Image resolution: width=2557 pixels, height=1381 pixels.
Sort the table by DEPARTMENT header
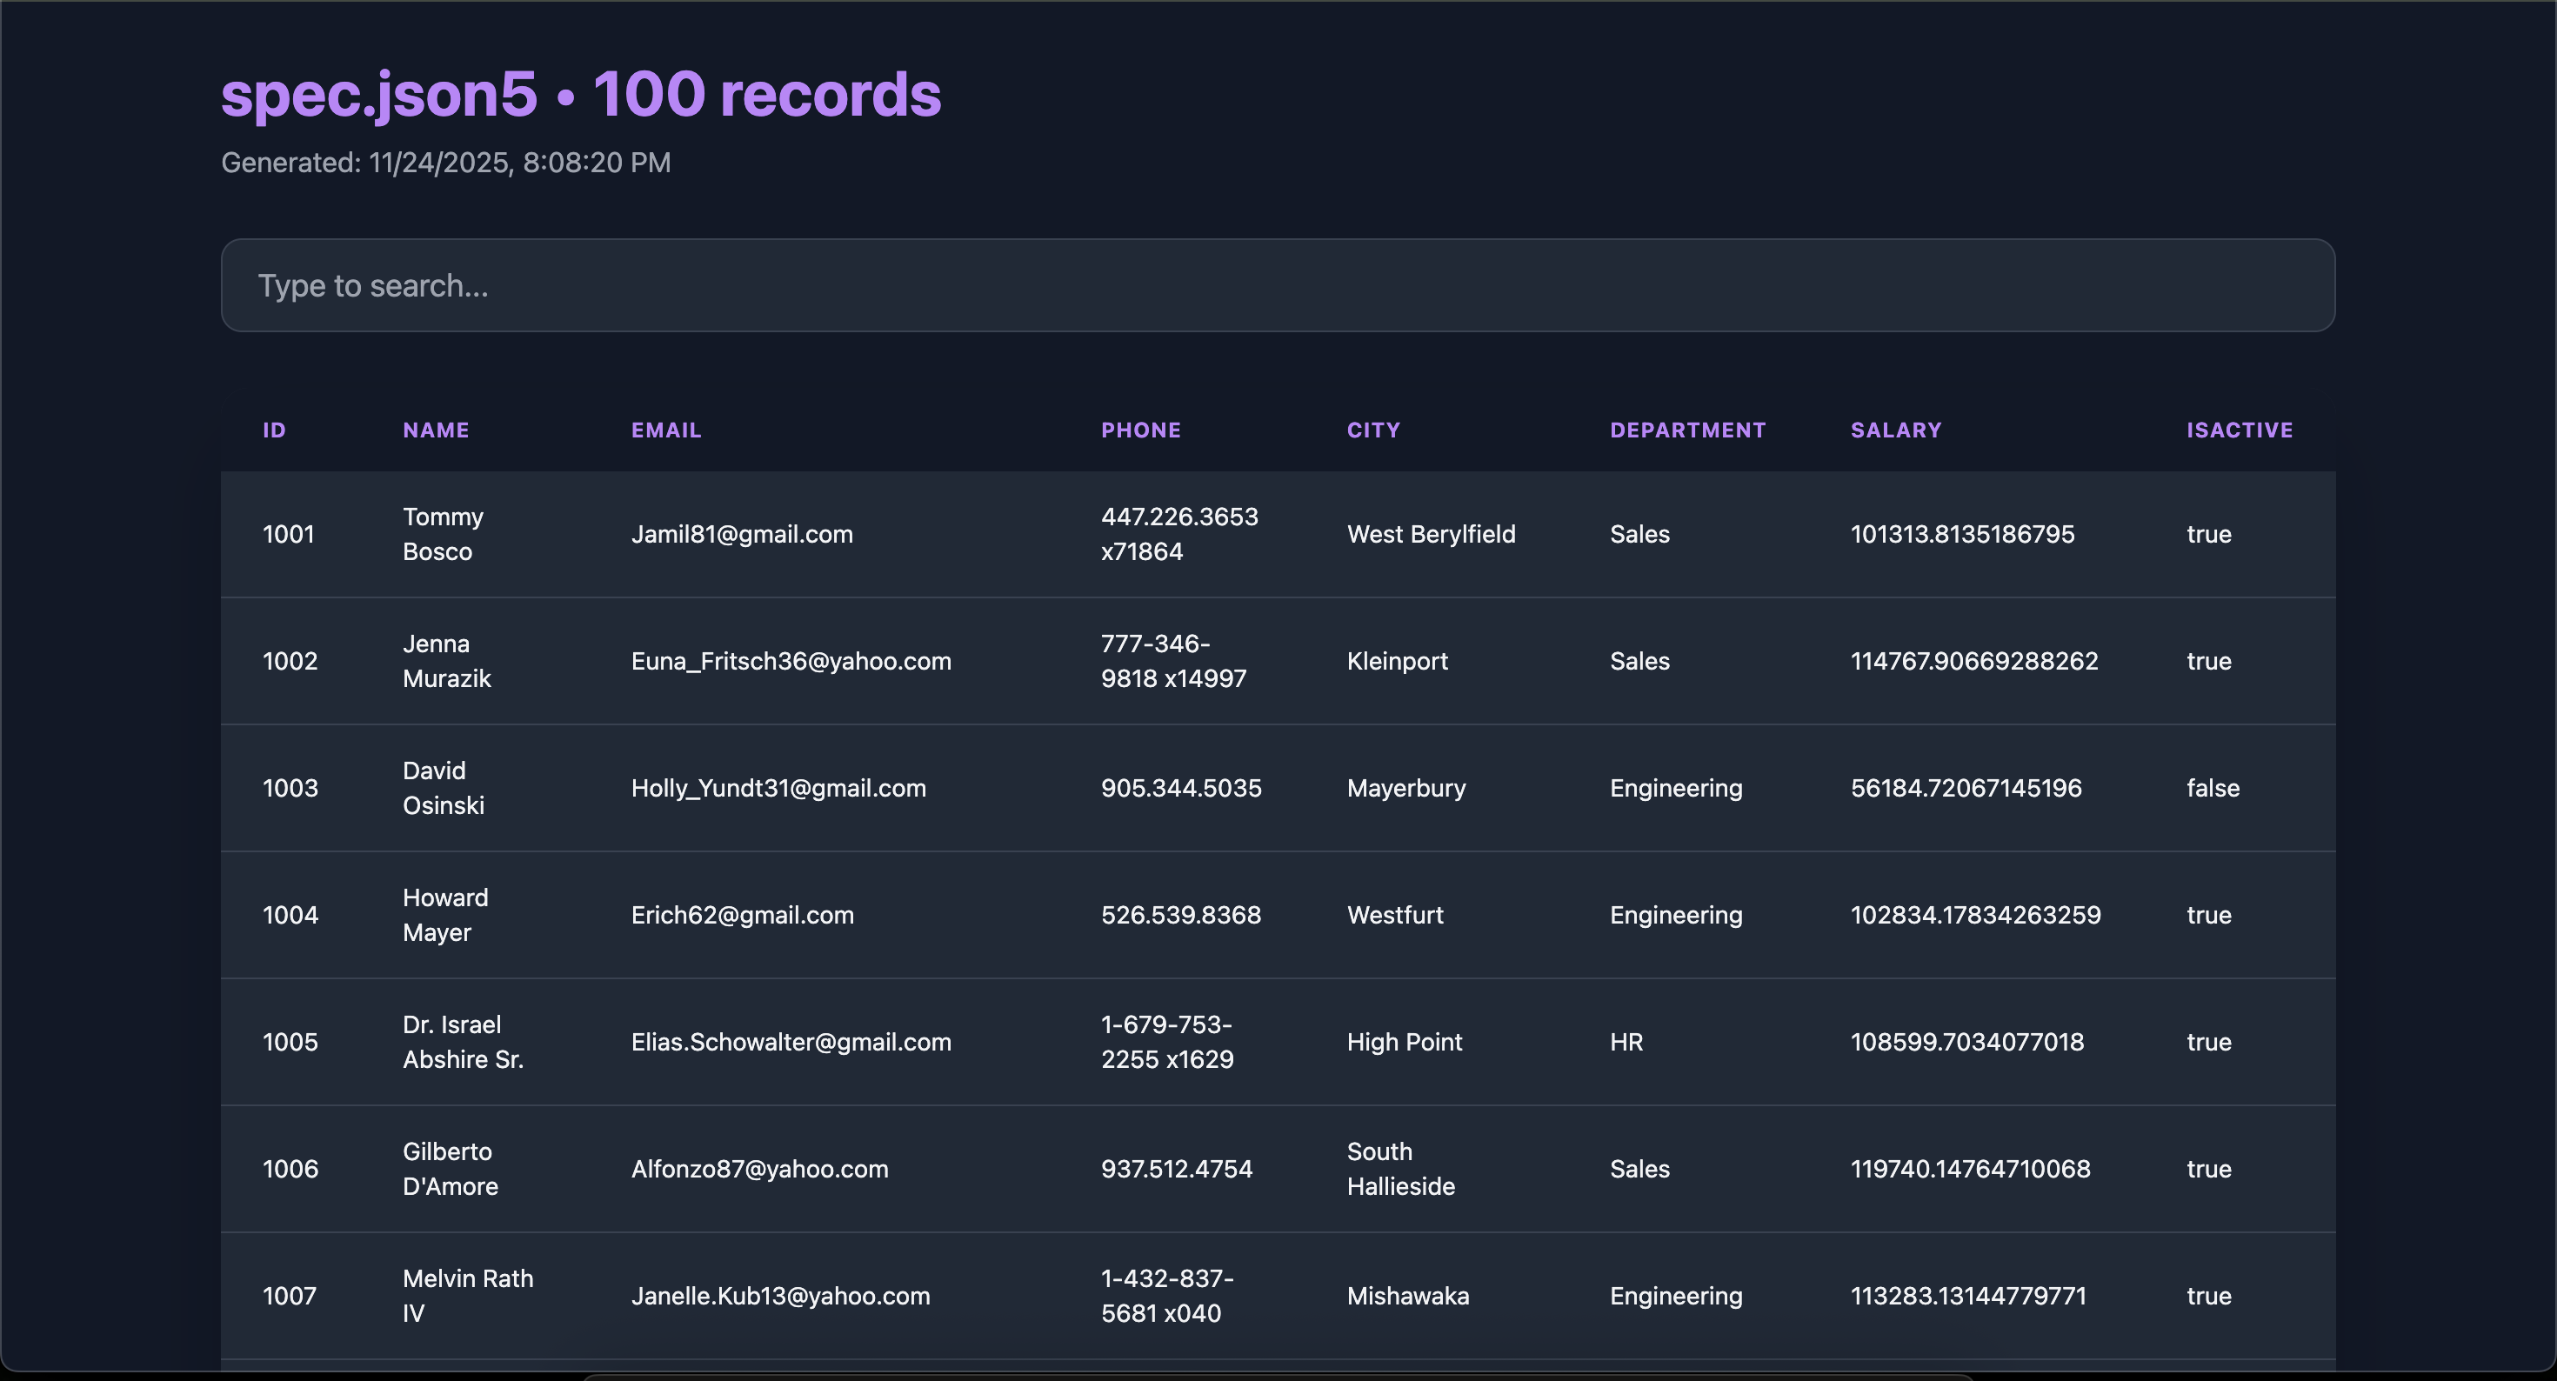coord(1686,430)
